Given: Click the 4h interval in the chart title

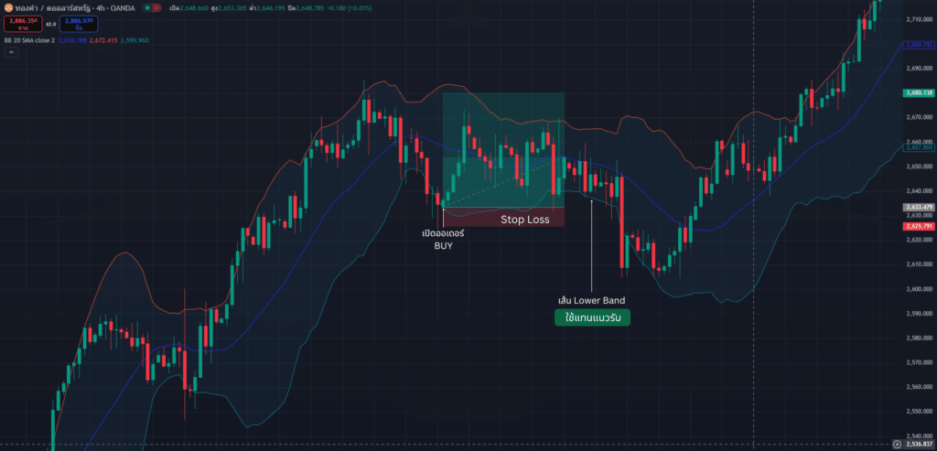Looking at the screenshot, I should (102, 8).
